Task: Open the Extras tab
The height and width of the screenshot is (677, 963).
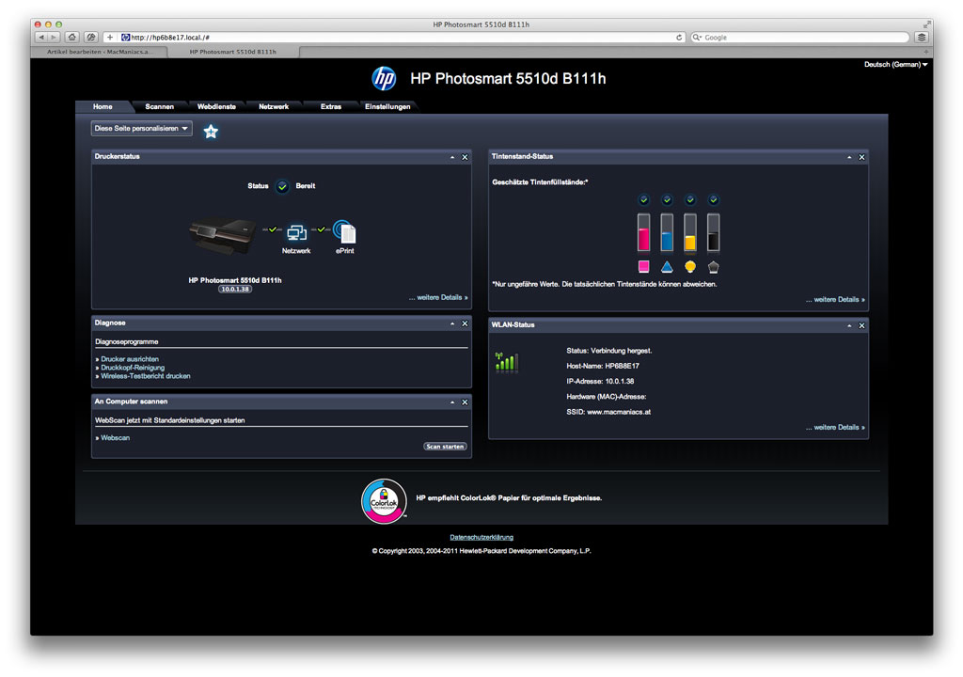Action: [330, 107]
